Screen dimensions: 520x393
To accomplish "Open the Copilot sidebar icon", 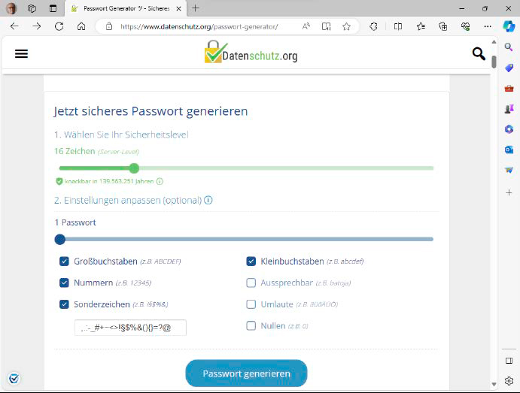I will (509, 26).
